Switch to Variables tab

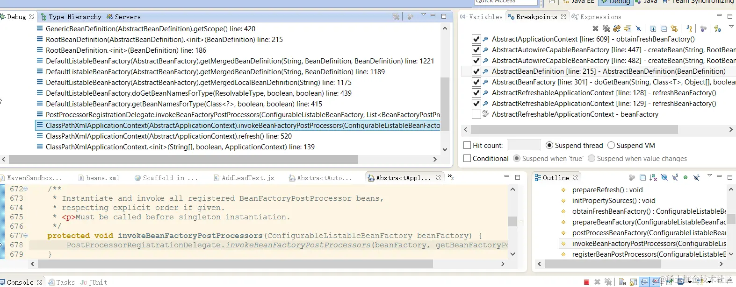[482, 17]
